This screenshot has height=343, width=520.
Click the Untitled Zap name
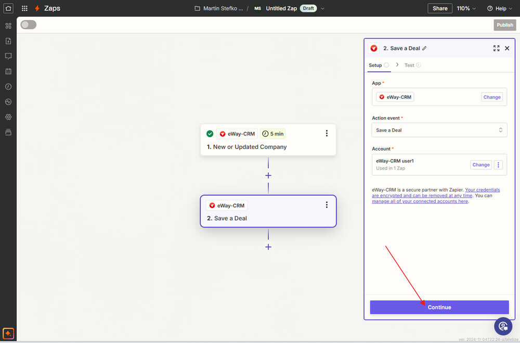click(x=281, y=8)
